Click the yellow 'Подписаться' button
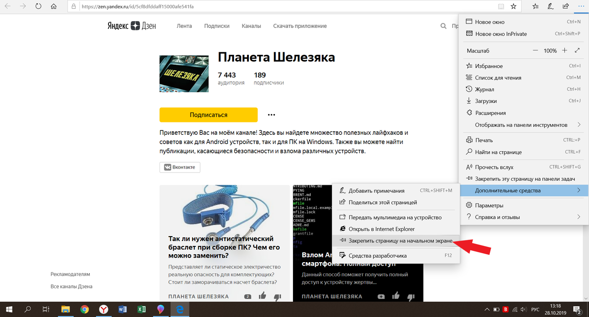589x317 pixels. pos(209,115)
